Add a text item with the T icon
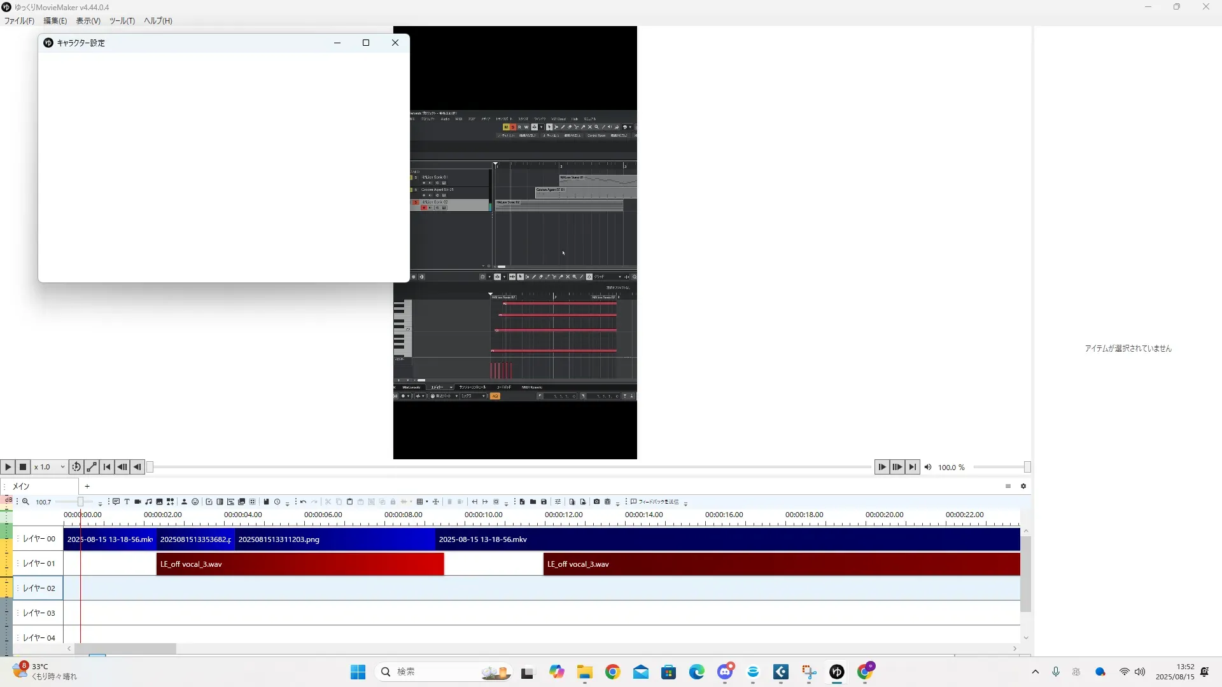 (x=127, y=502)
